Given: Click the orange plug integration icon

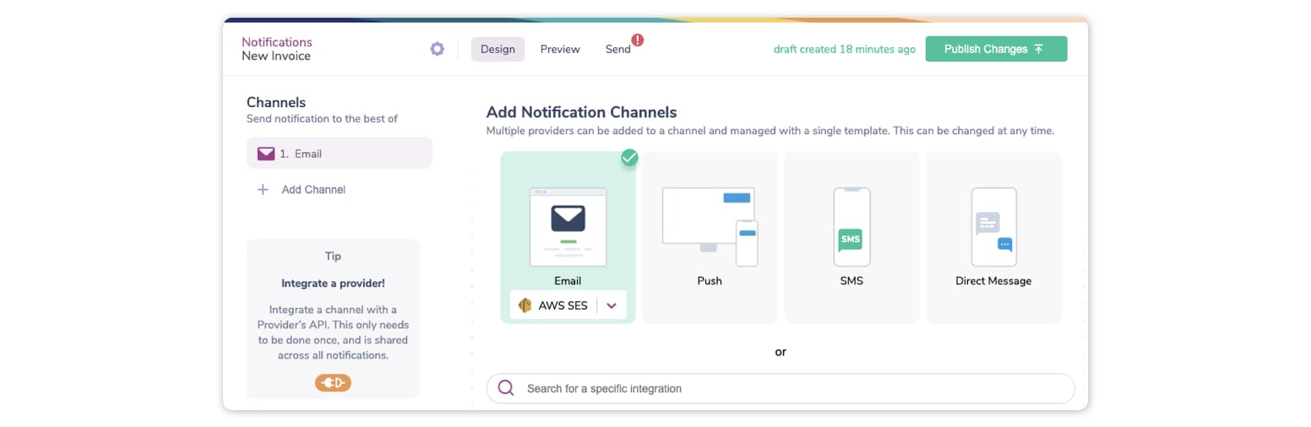Looking at the screenshot, I should (333, 383).
